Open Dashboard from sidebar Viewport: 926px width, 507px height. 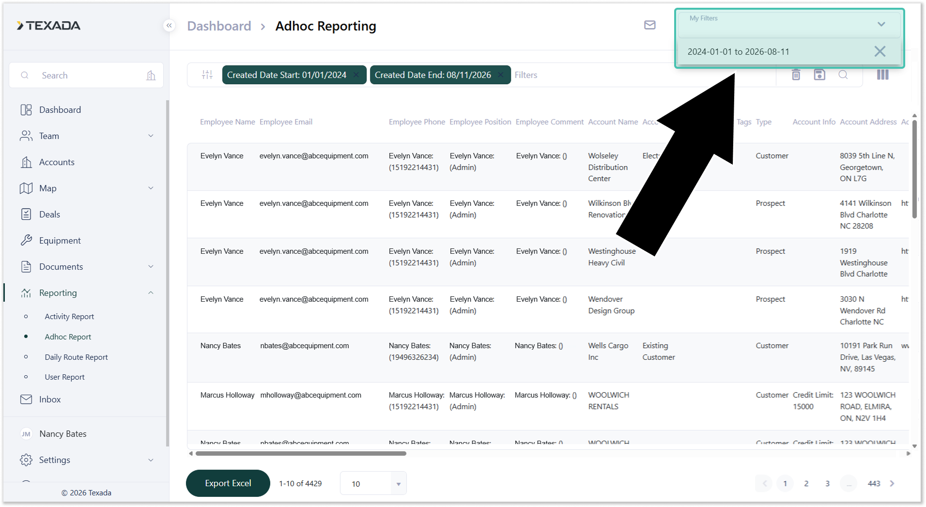point(60,110)
